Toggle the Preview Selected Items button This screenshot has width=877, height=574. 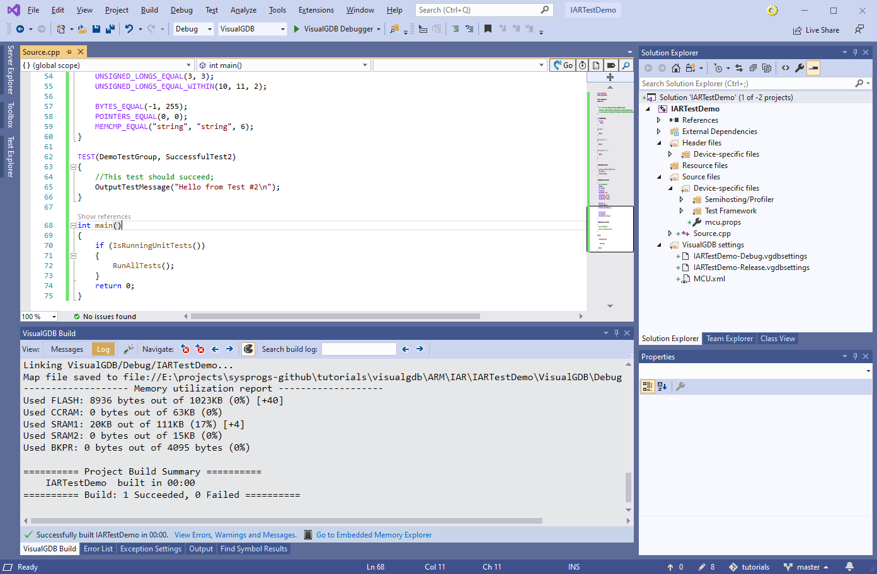(813, 68)
